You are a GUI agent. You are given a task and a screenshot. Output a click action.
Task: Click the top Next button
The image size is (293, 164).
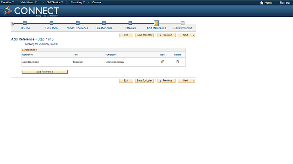point(186,35)
